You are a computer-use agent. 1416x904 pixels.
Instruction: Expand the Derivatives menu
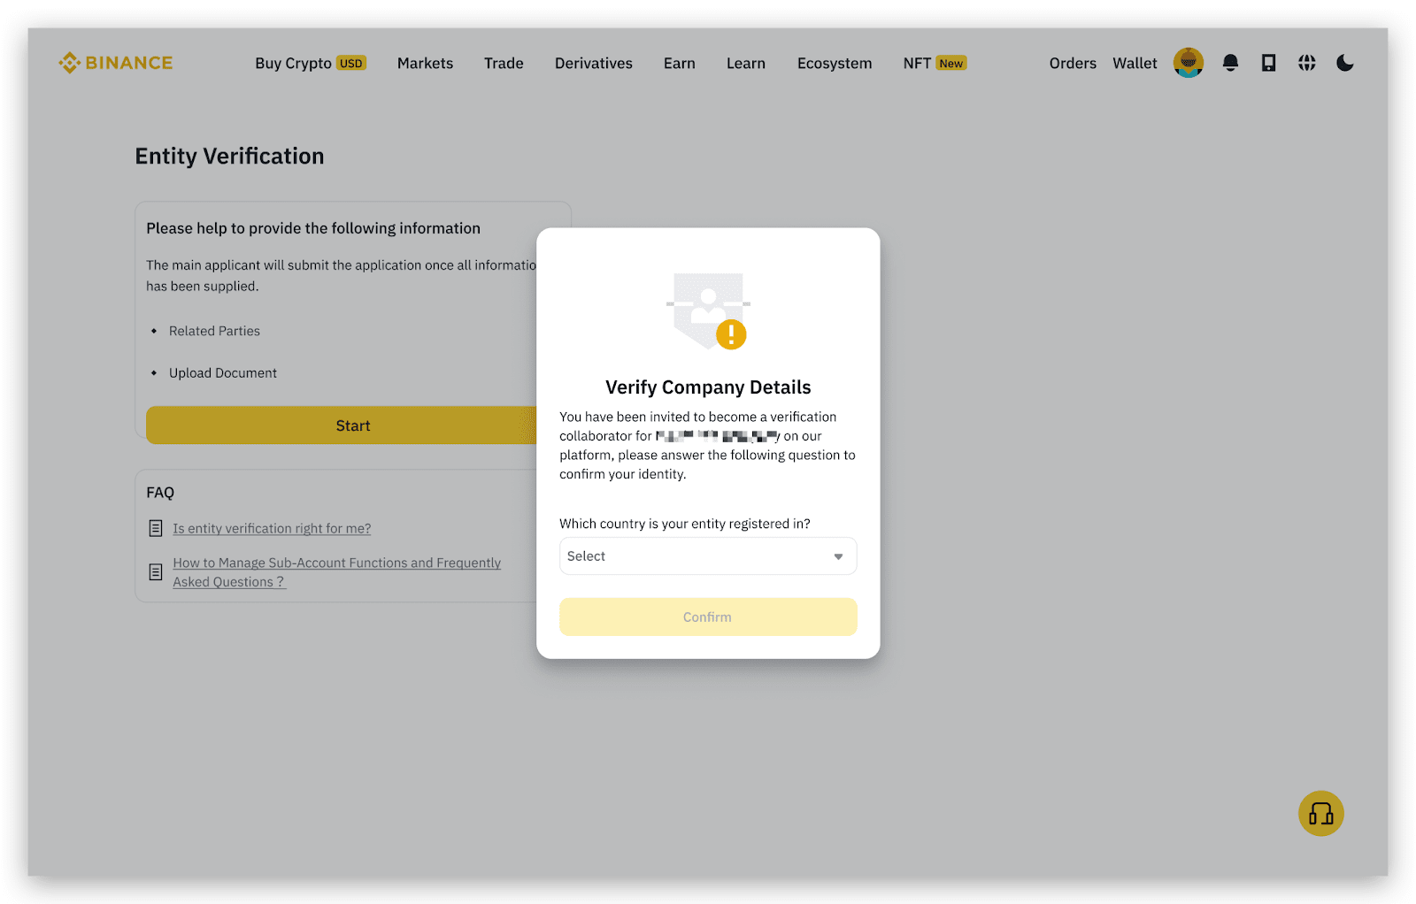pyautogui.click(x=593, y=64)
